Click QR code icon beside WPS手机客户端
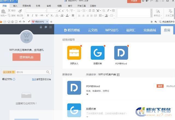Screen dimensions: 175x120 pos(118,74)
